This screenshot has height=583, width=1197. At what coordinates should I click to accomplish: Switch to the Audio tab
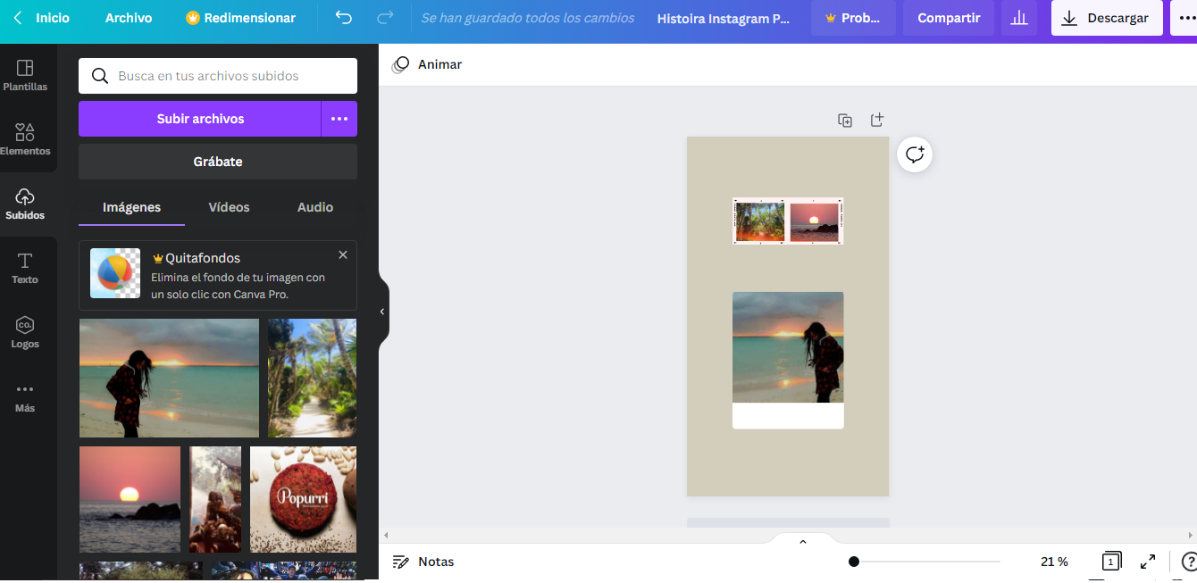tap(314, 206)
